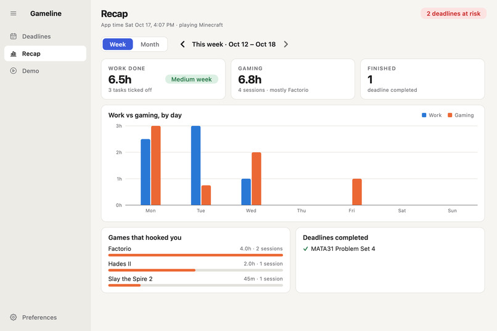
Task: Go to next week with right chevron
Action: pyautogui.click(x=286, y=44)
